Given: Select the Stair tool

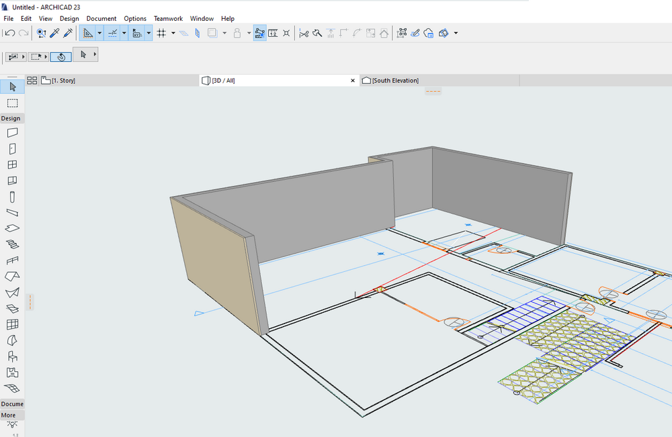Looking at the screenshot, I should click(x=12, y=244).
